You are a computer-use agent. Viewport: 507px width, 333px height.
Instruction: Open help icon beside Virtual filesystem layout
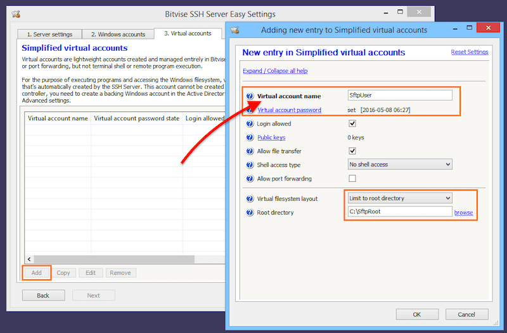[250, 199]
